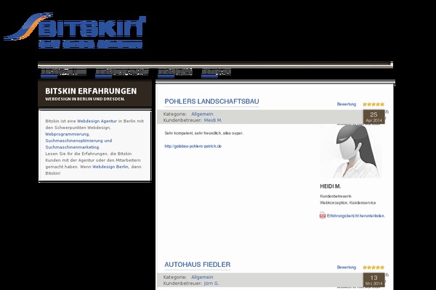Open the second item in the navigation bar
Image resolution: width=436 pixels, height=290 pixels.
coord(122,72)
